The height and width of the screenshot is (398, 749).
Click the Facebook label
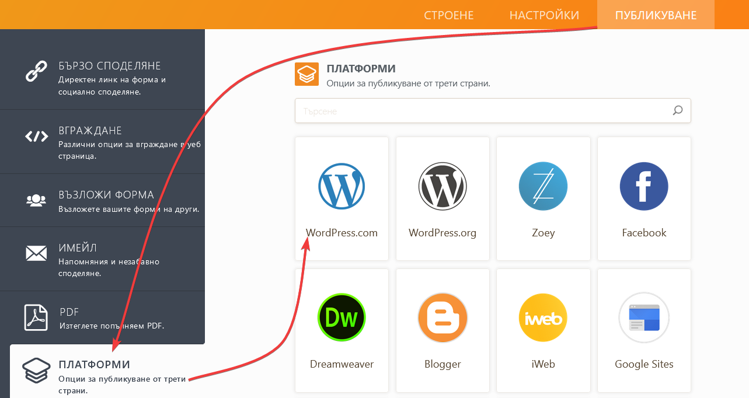click(644, 233)
